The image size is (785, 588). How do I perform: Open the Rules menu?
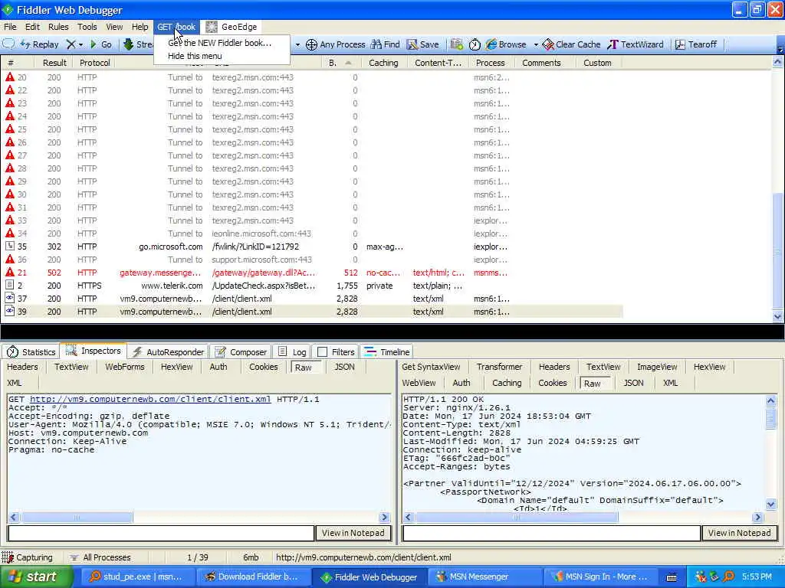[58, 27]
